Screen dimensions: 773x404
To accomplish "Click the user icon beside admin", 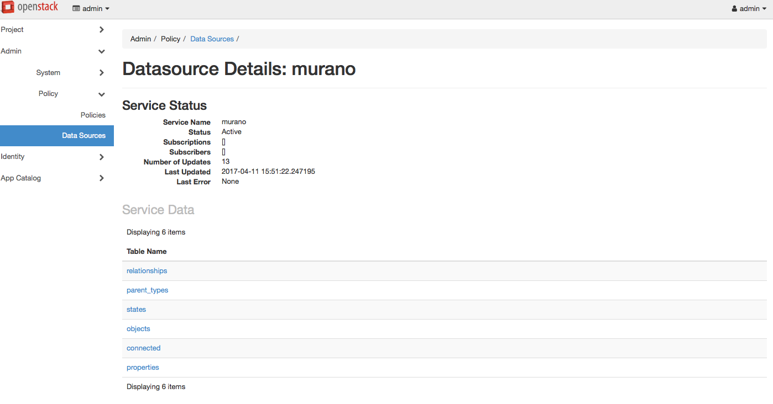I will point(734,9).
